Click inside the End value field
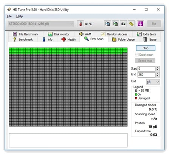The image size is (170, 156). [x=147, y=75]
